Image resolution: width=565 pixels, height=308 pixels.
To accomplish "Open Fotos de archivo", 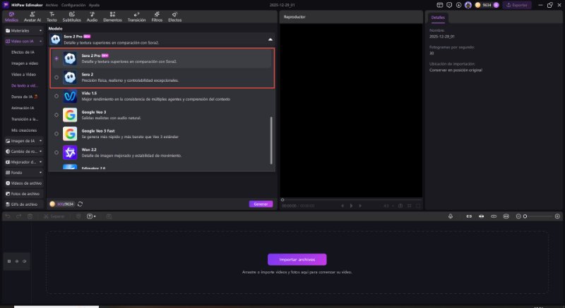I will 24,194.
